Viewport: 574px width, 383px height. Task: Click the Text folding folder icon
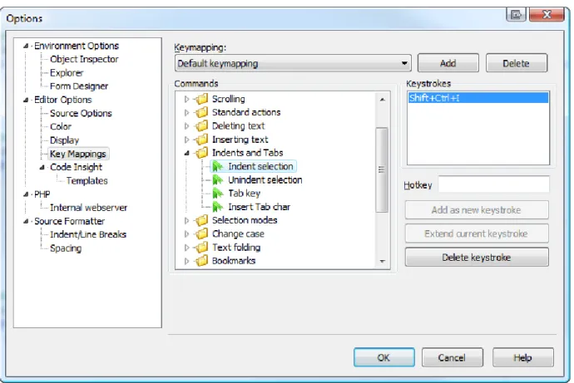pyautogui.click(x=201, y=248)
